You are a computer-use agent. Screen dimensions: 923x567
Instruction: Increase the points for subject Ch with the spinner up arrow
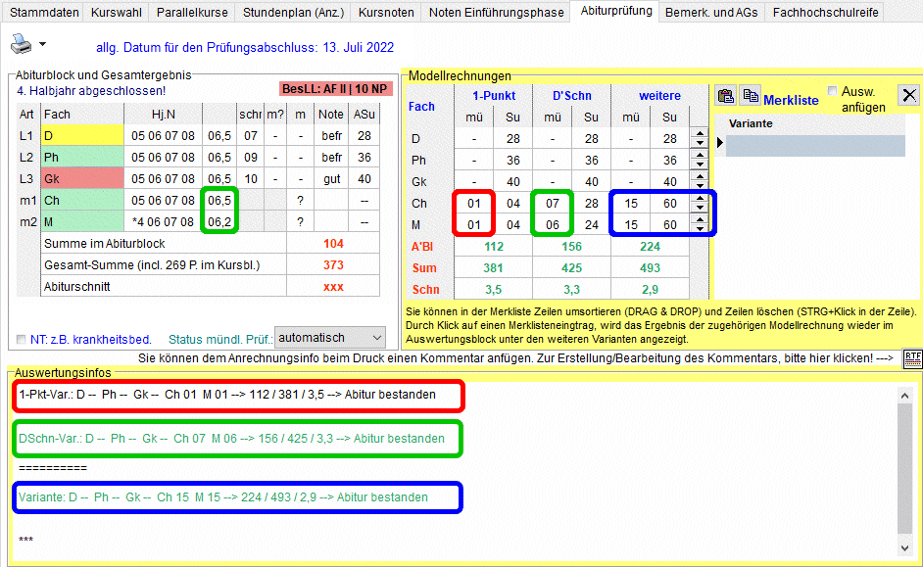click(x=699, y=199)
